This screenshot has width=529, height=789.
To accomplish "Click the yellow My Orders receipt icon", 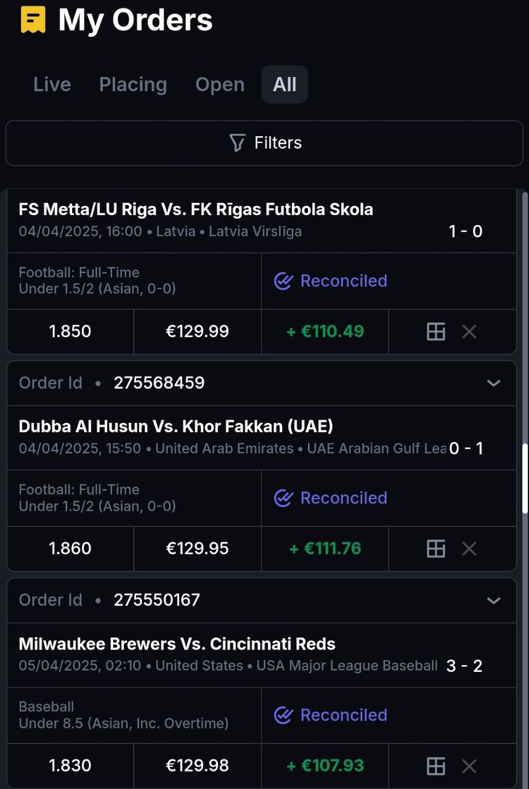I will tap(33, 20).
